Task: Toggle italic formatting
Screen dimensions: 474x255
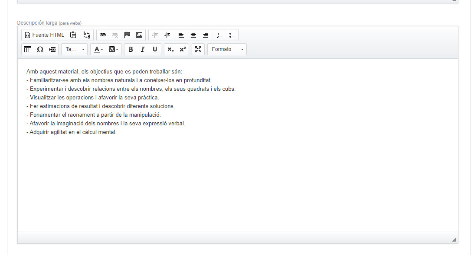Action: point(143,49)
